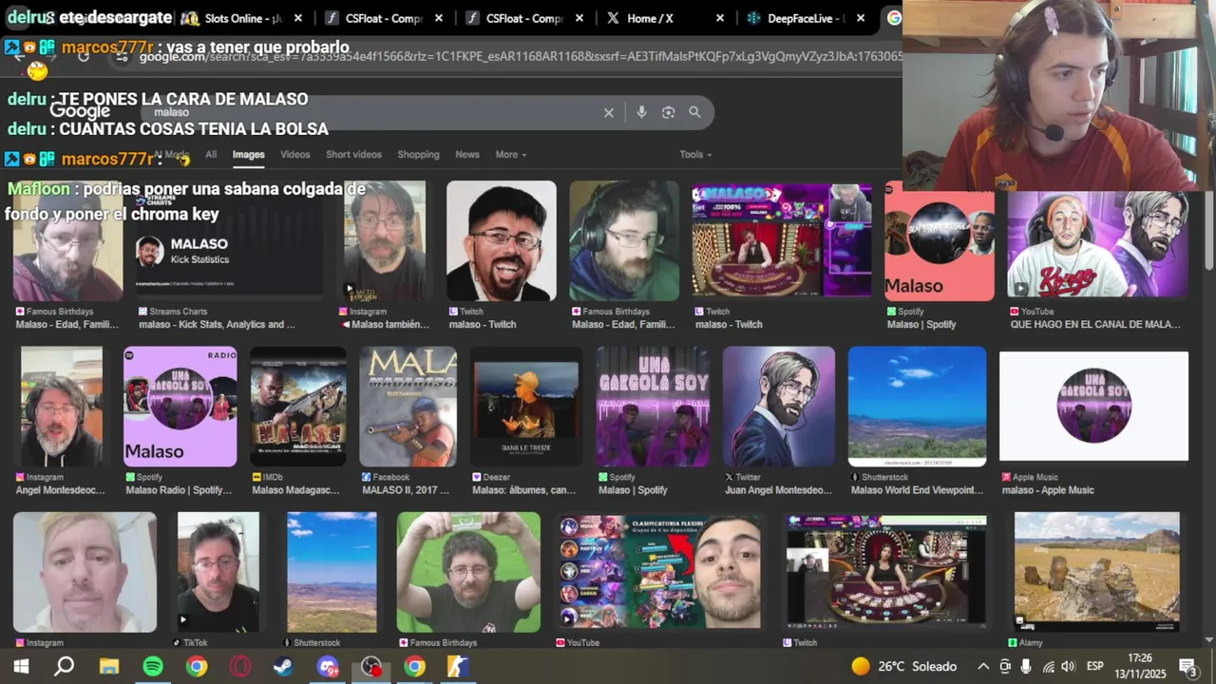1216x684 pixels.
Task: Open 'MALASO II, 2017' Facebook result link
Action: tap(406, 491)
